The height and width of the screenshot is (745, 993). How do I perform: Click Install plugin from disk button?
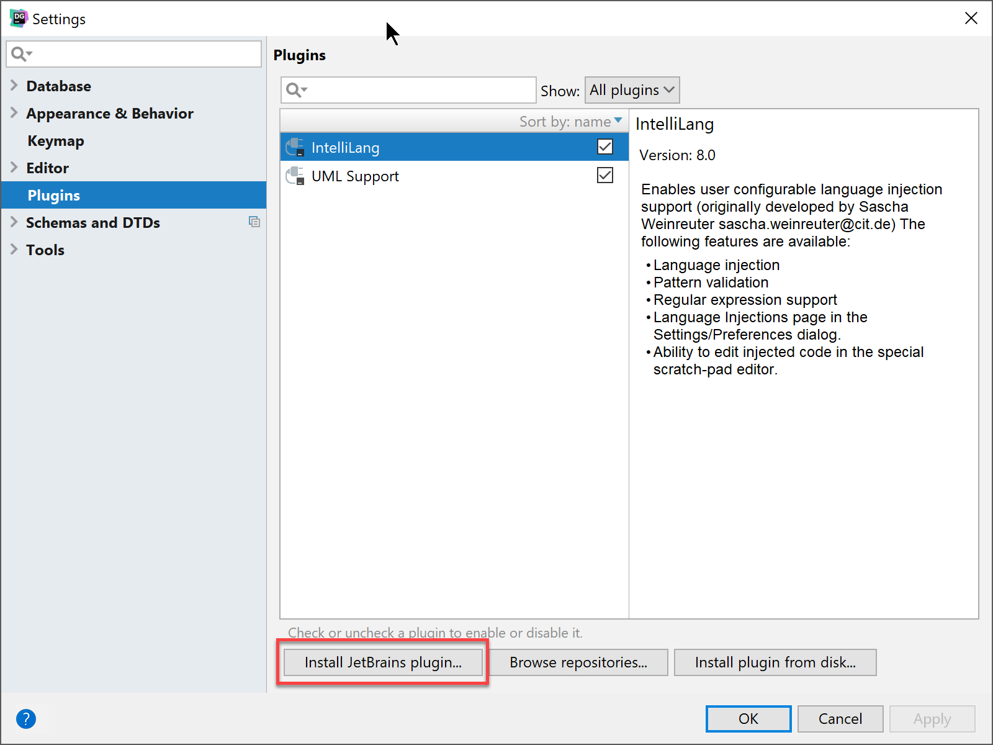(x=775, y=662)
